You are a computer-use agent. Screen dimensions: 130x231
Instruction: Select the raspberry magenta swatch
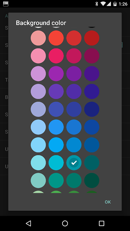click(x=74, y=56)
